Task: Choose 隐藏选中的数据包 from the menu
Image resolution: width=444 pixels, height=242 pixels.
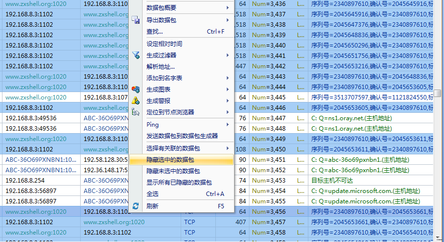Action: pyautogui.click(x=170, y=160)
